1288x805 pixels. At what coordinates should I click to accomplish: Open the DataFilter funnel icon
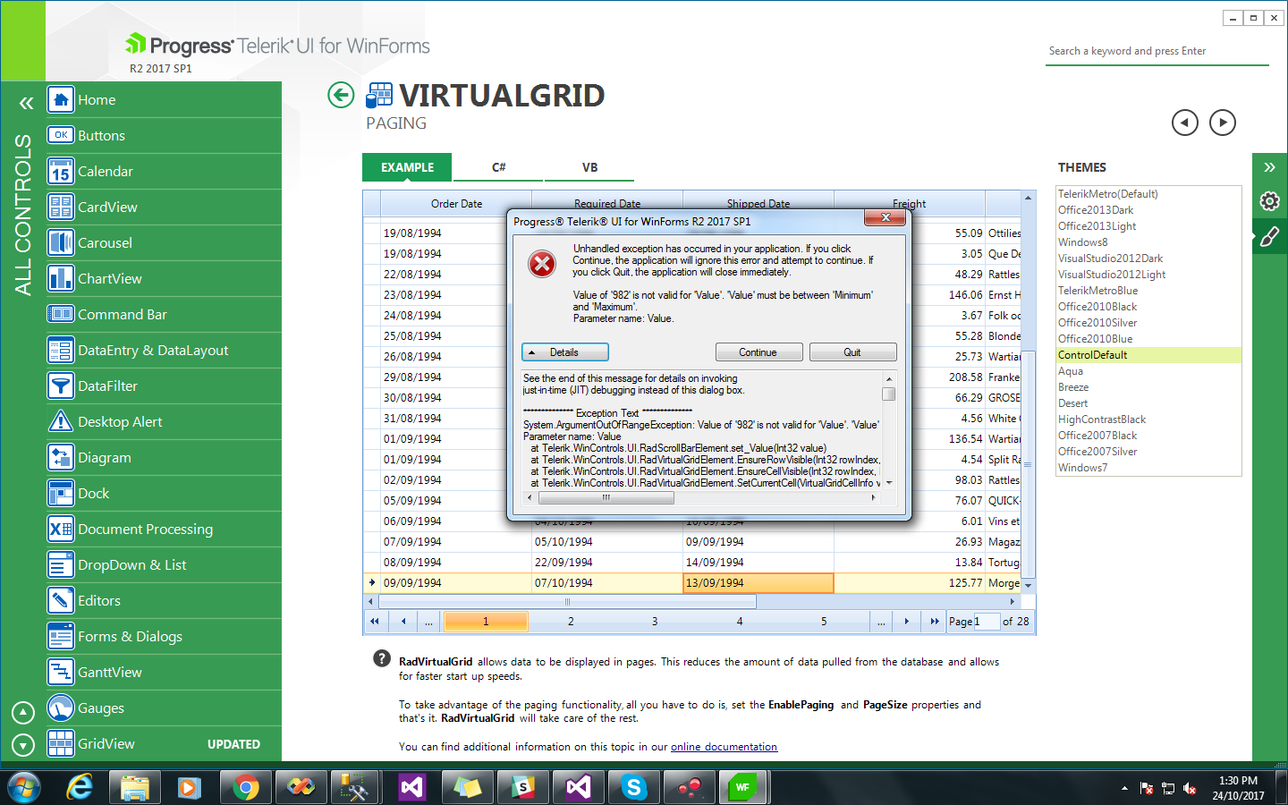[61, 386]
